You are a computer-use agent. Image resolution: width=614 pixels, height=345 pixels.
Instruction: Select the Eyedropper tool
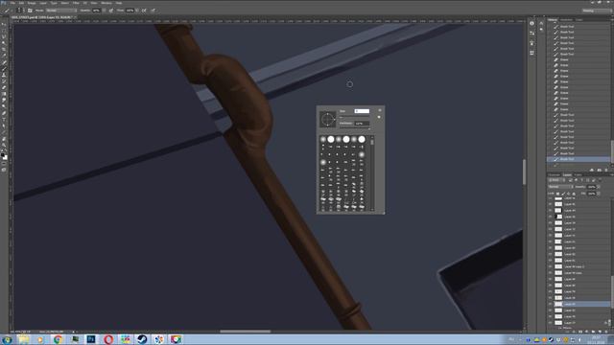coord(4,56)
